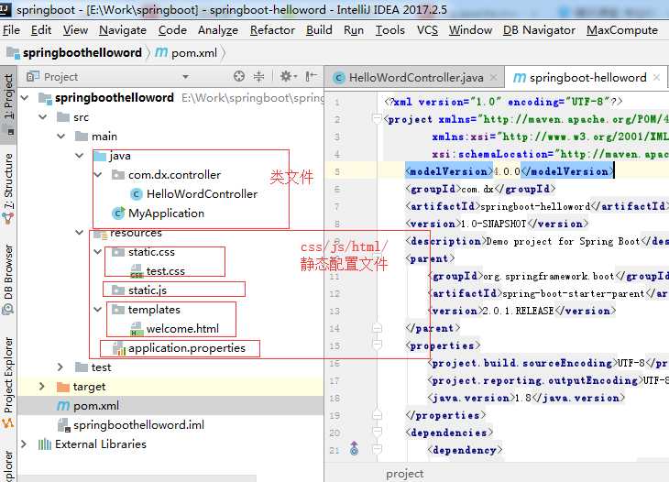
Task: Open Project panel settings gear
Action: [x=288, y=76]
